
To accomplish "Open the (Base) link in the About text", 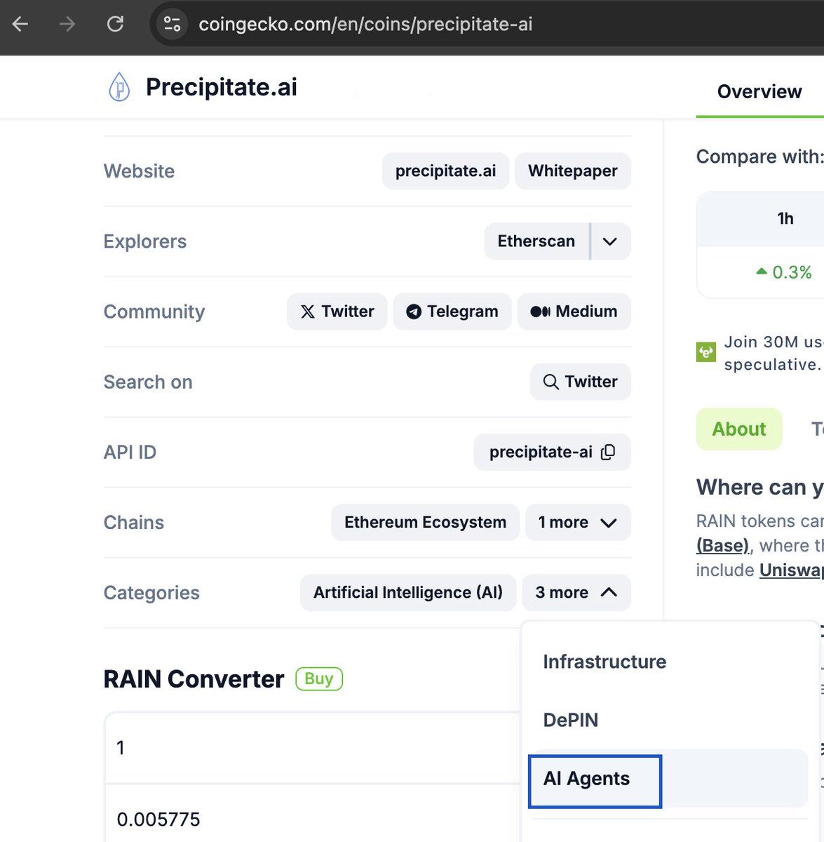I will tap(722, 545).
